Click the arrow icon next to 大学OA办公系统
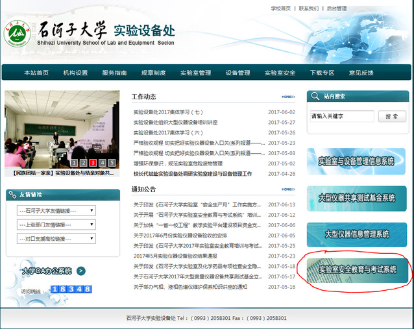 tap(81, 271)
